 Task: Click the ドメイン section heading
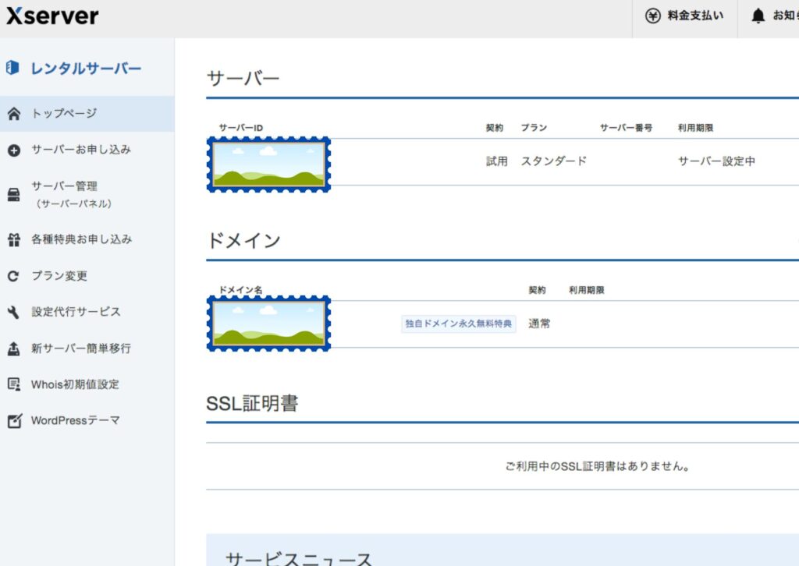click(243, 240)
